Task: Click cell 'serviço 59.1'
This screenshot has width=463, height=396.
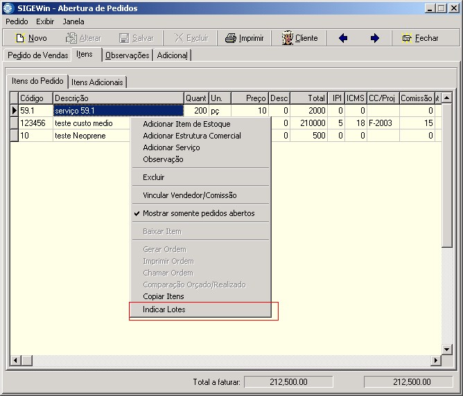Action: (x=119, y=111)
